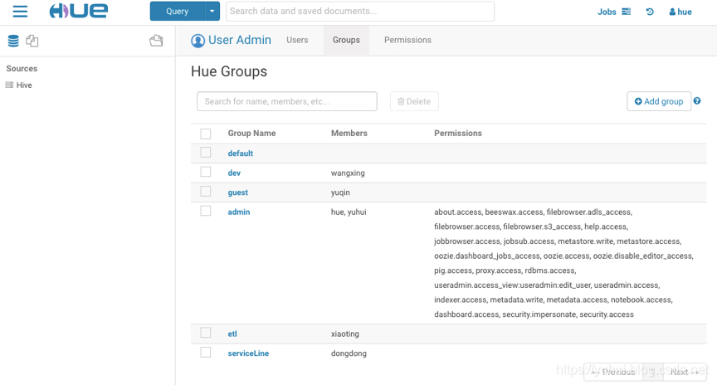Click the Next pagination button
The width and height of the screenshot is (717, 385).
point(685,373)
